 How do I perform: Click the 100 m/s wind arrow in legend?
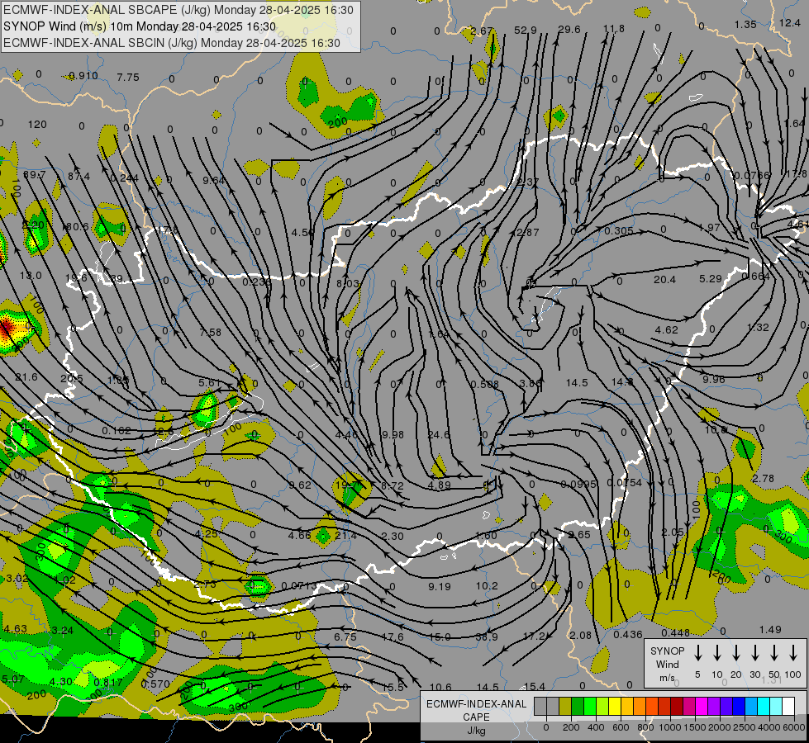pyautogui.click(x=793, y=653)
